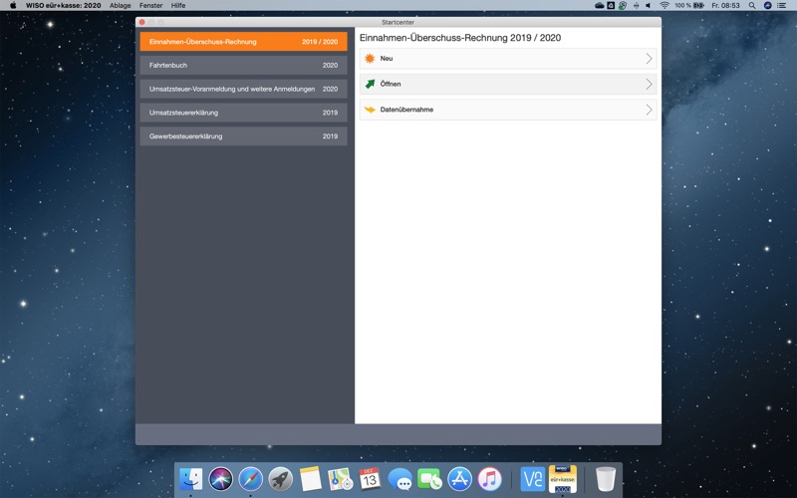Open the Calendar app in the dock
The width and height of the screenshot is (797, 498).
click(x=370, y=479)
